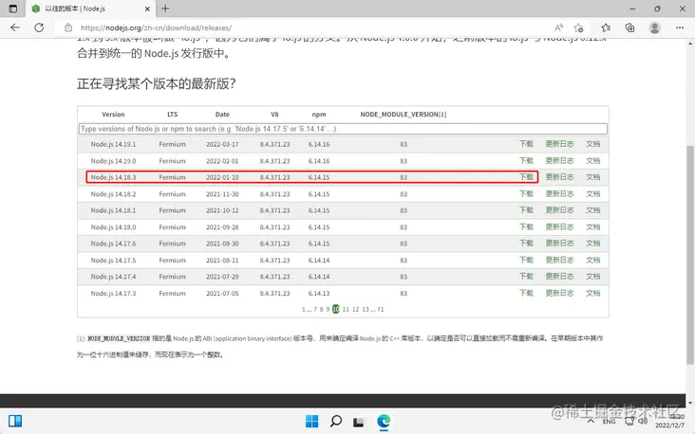Go to last pagination page 71
The height and width of the screenshot is (434, 695).
(x=381, y=309)
